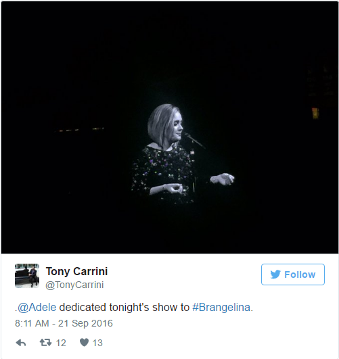Open Tony Carrini's profile avatar

[x=27, y=276]
